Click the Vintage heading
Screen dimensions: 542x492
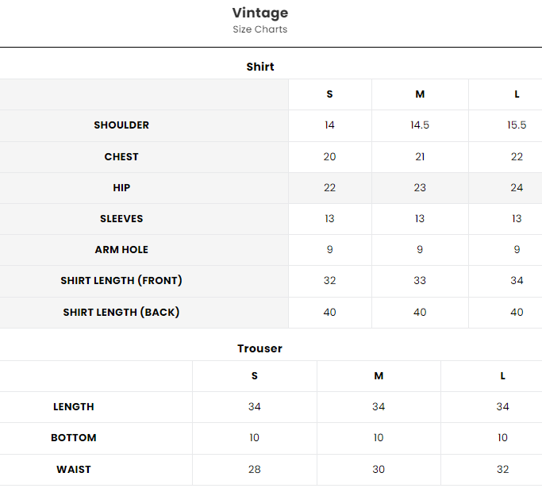pyautogui.click(x=260, y=13)
